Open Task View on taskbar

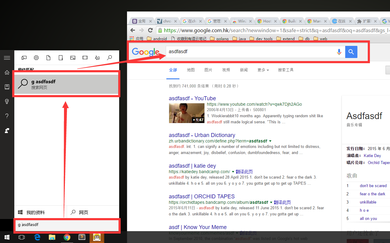coord(22,237)
